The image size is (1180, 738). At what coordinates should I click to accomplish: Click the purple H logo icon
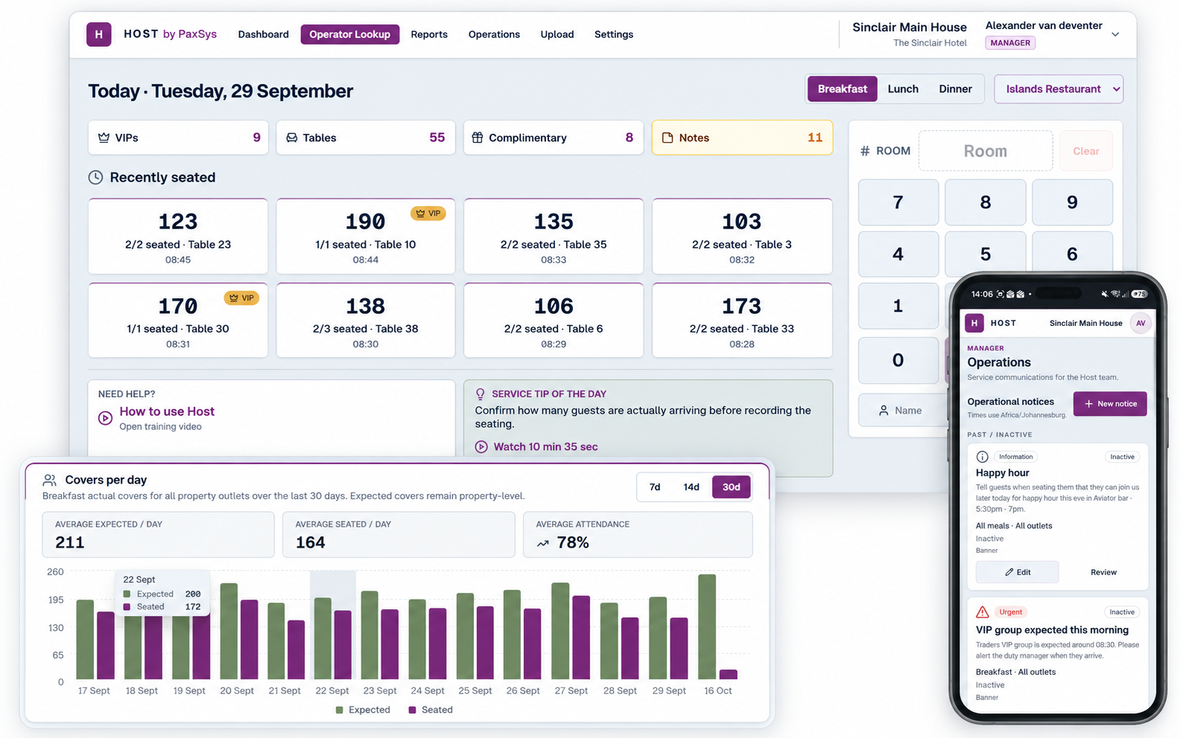pyautogui.click(x=99, y=34)
